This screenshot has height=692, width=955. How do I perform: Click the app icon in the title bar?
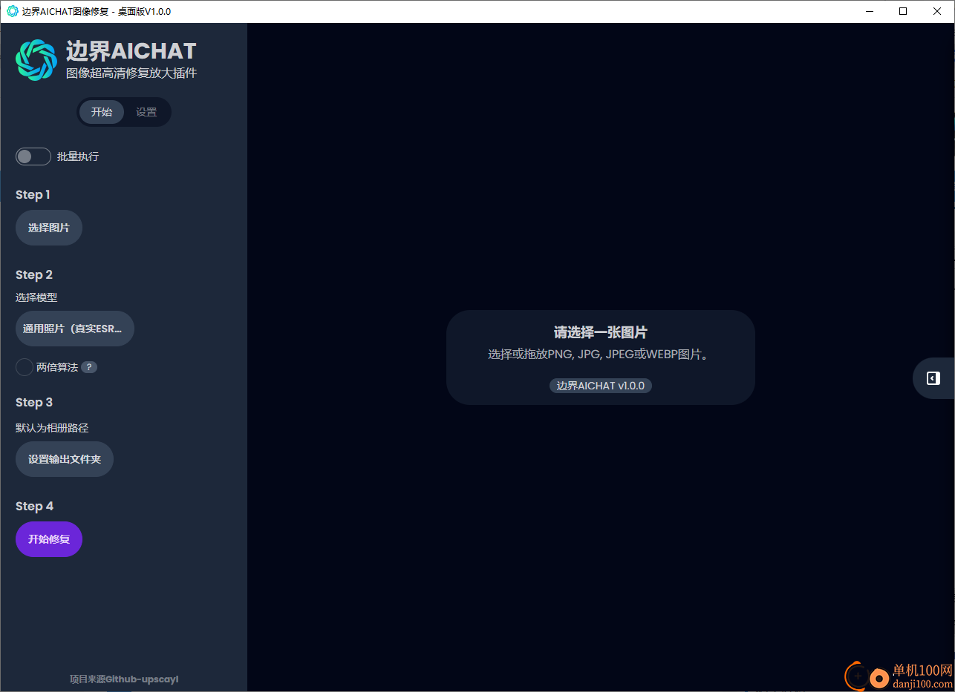point(13,11)
